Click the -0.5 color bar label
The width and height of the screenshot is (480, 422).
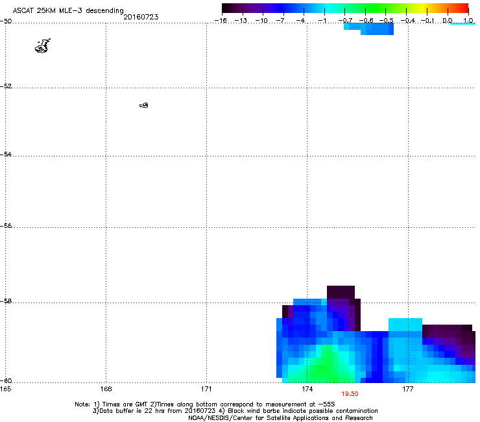pyautogui.click(x=386, y=21)
